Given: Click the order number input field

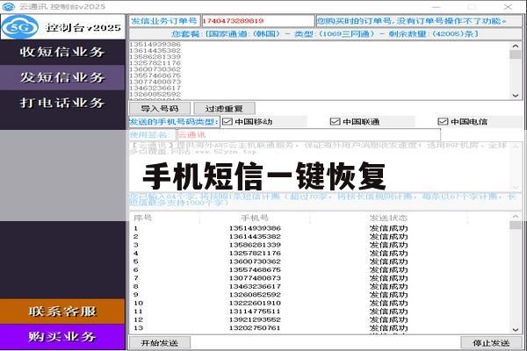Looking at the screenshot, I should click(x=257, y=21).
